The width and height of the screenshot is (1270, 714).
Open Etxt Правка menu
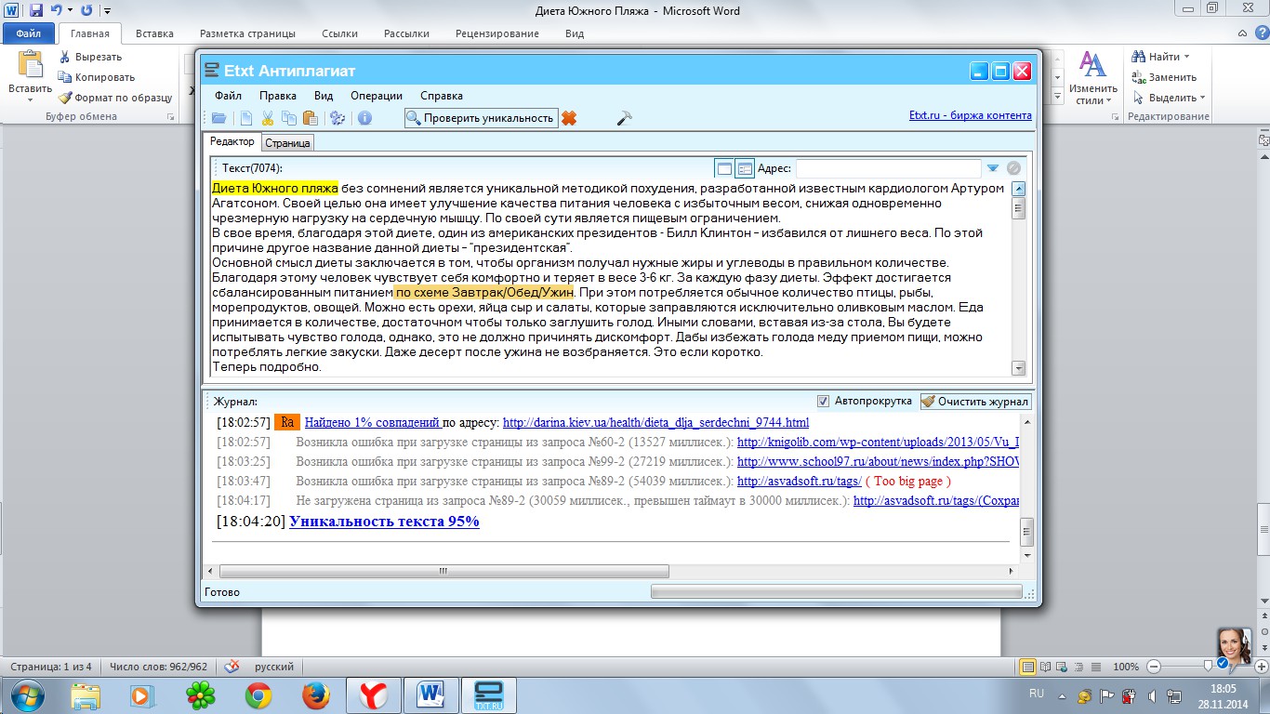pyautogui.click(x=278, y=96)
